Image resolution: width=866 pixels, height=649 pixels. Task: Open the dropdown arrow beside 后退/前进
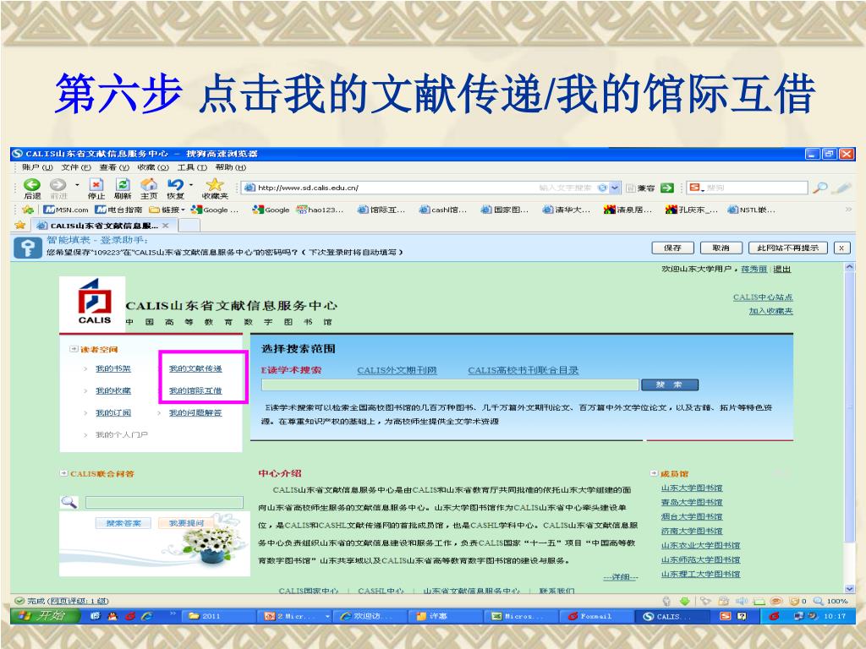pos(77,184)
